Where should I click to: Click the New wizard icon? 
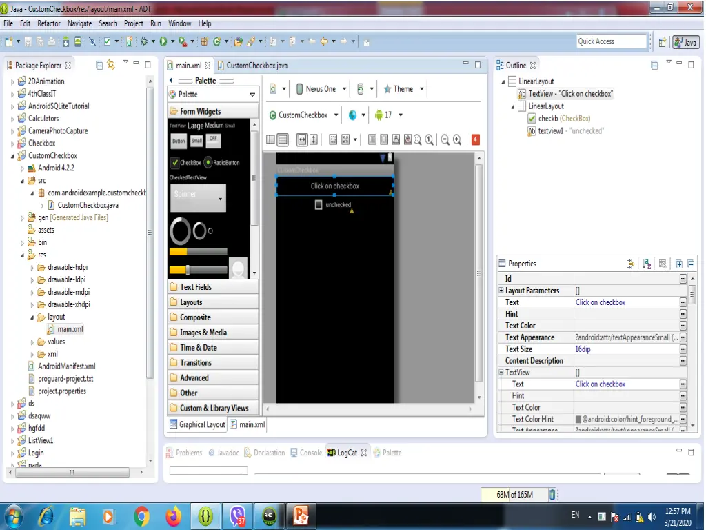[8, 42]
